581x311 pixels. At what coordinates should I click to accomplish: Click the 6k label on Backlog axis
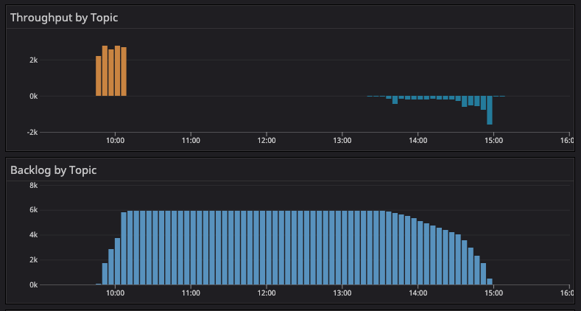click(x=33, y=210)
